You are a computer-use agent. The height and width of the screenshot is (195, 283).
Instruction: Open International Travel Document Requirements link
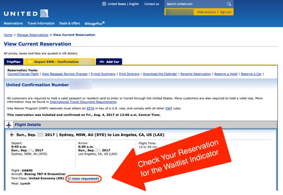point(83,102)
